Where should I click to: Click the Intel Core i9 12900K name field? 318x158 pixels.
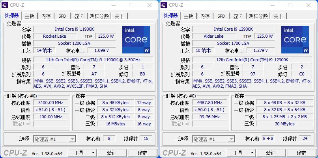click(234, 29)
